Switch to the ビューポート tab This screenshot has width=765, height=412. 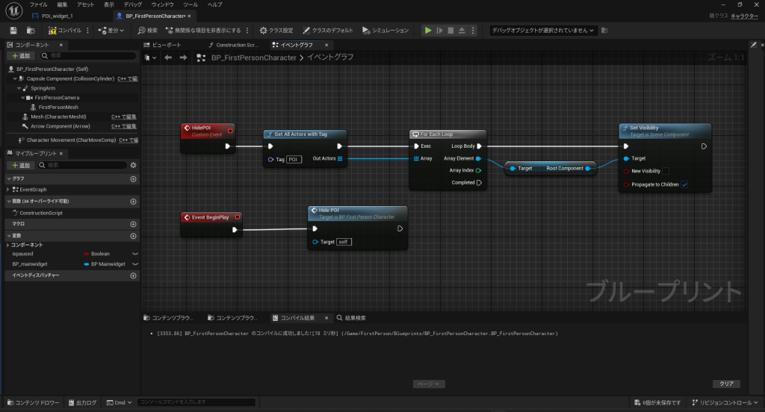pyautogui.click(x=165, y=45)
